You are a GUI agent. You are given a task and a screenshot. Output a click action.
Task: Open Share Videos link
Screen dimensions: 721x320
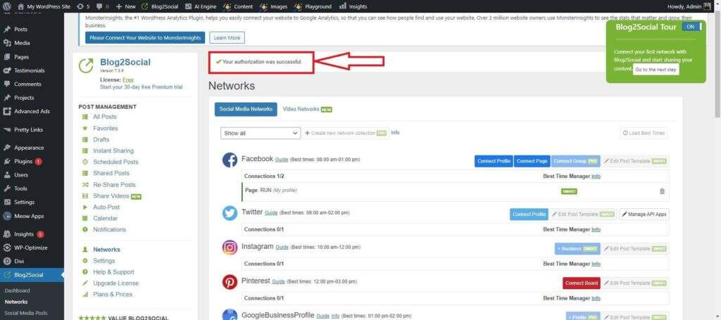(x=111, y=196)
